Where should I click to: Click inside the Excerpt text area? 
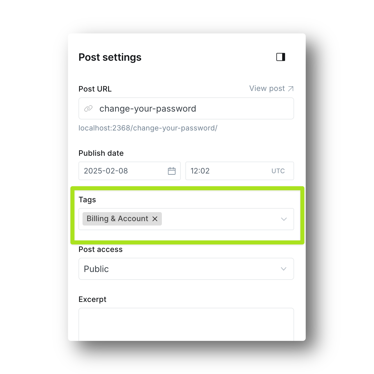tap(186, 324)
